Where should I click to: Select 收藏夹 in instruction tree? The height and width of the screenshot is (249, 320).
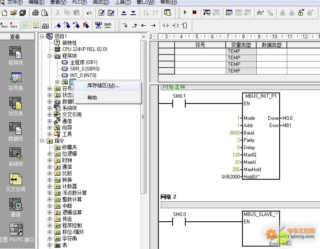tap(69, 147)
